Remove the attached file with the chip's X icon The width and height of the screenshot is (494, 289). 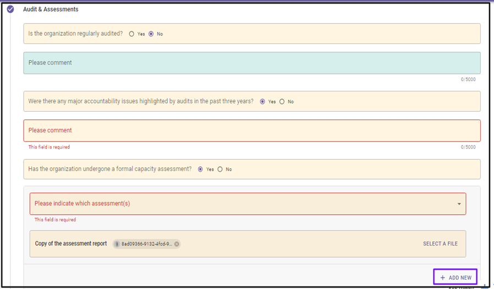177,244
